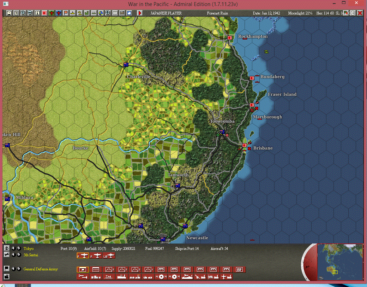Go to previous base with left arrow near Tokyo
The image size is (367, 287).
[x=13, y=248]
